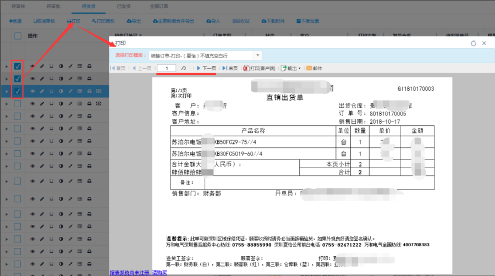Click the refresh icon in the 打印 dialog header
Viewport: 495px width, 276px height.
[474, 43]
